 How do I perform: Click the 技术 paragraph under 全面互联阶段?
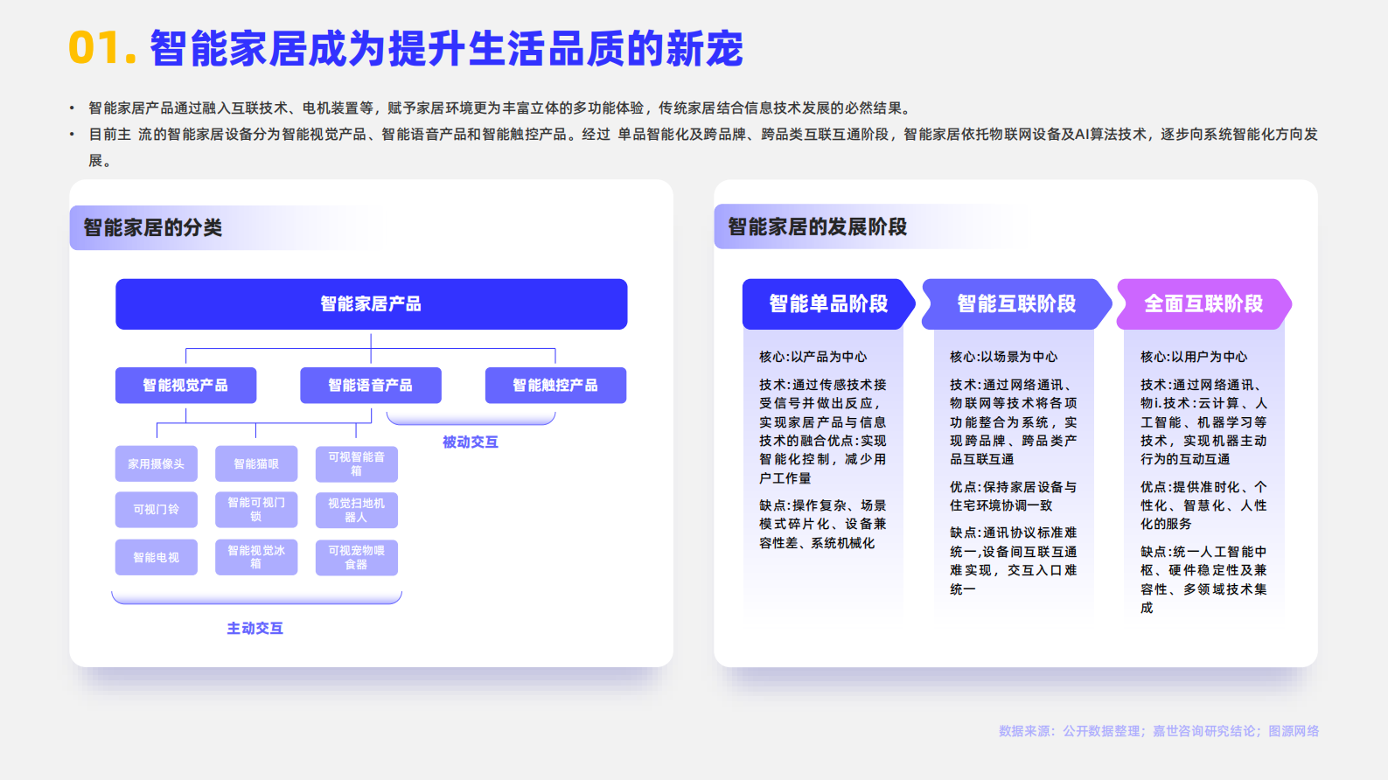[1203, 421]
